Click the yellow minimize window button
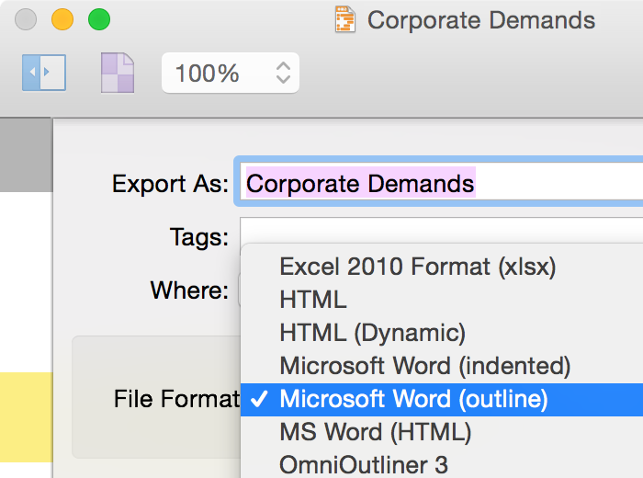 pos(62,19)
